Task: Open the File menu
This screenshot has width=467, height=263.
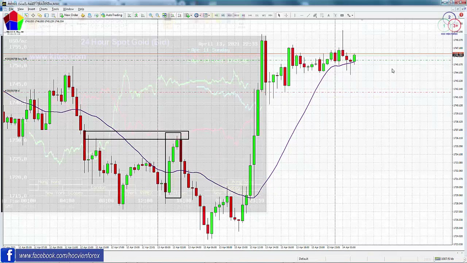Action: point(11,9)
